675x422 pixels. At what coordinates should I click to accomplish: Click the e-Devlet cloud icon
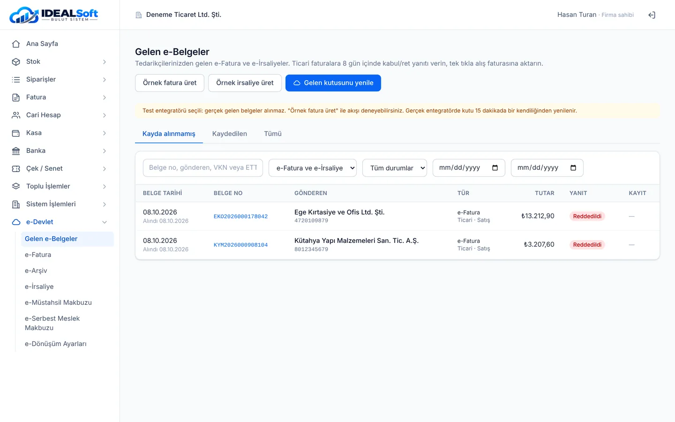click(16, 222)
